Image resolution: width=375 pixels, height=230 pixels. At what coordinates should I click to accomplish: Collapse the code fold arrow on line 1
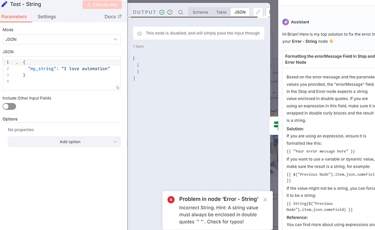(x=17, y=63)
